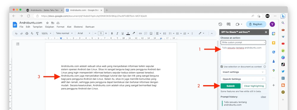Undo the last edit in the toolbar
Viewport: 297px width, 110px height.
[x=16, y=33]
